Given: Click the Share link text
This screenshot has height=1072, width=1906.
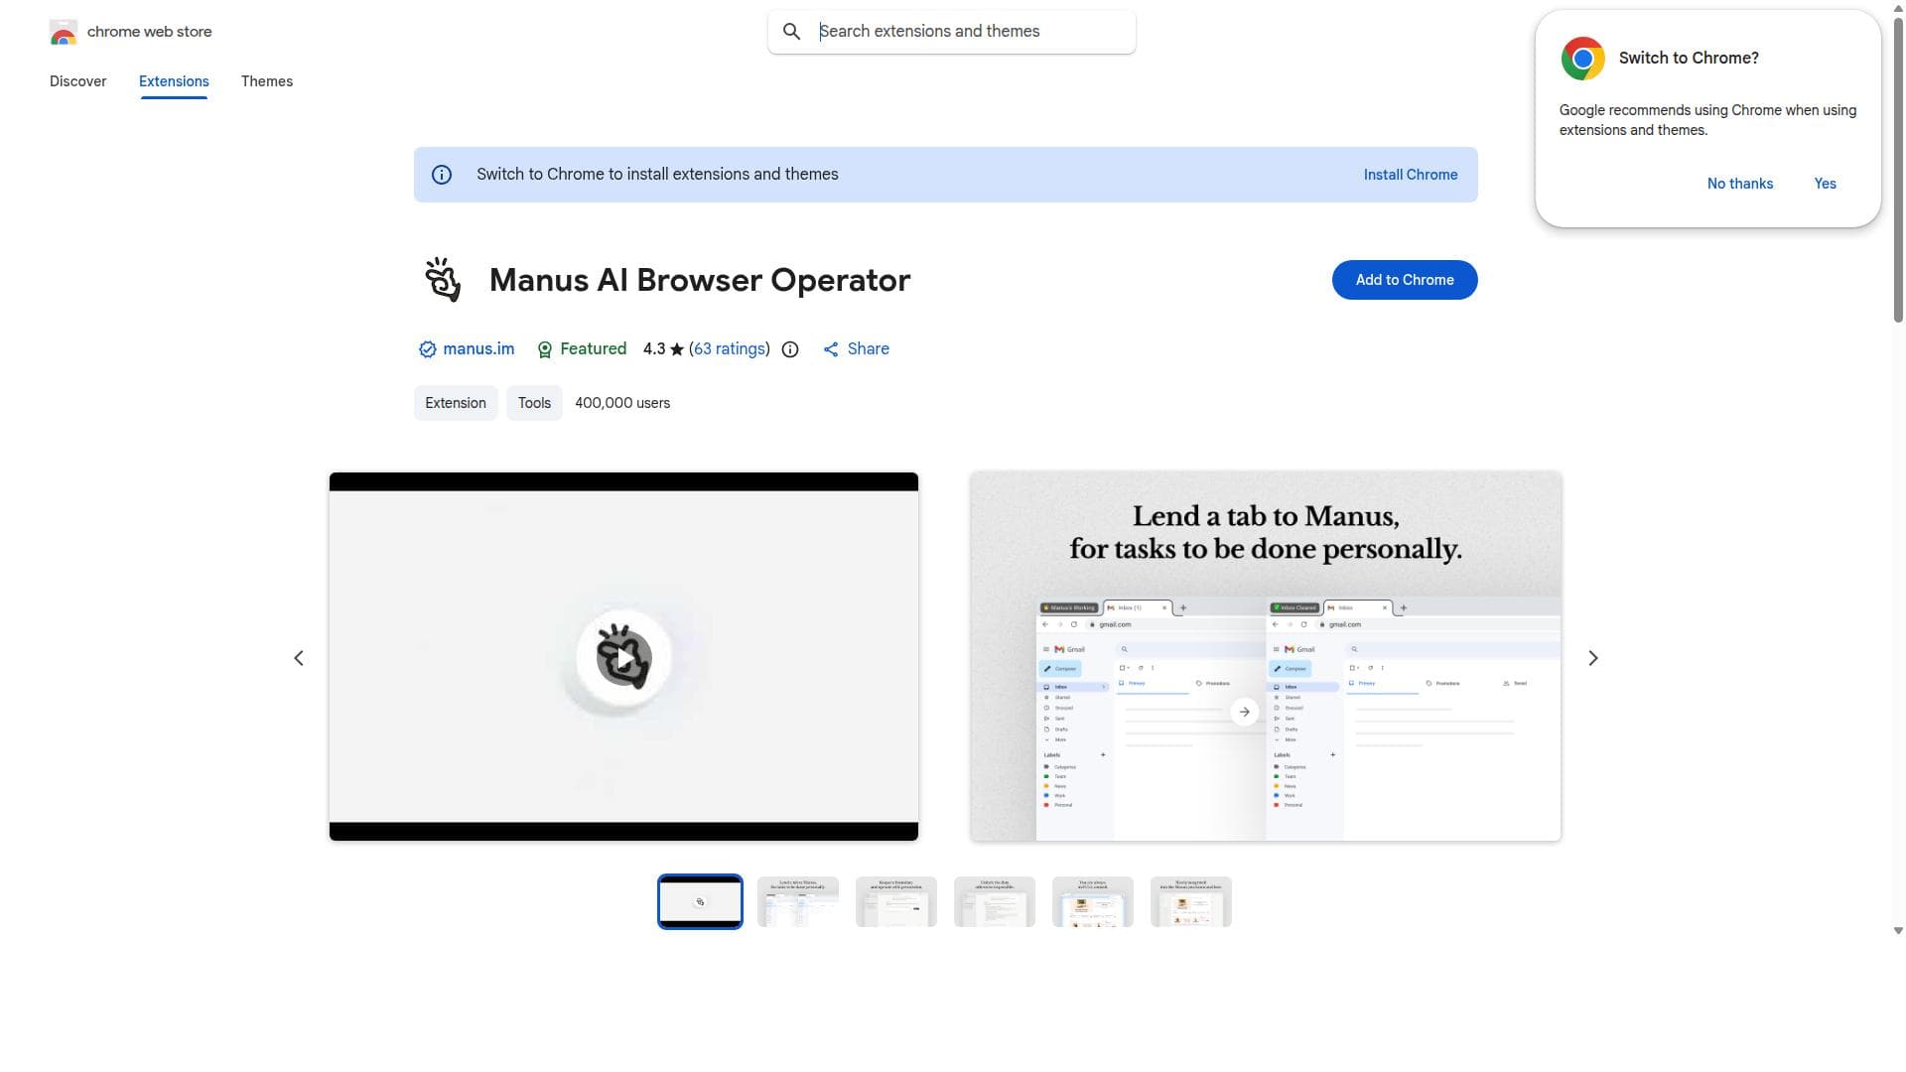Looking at the screenshot, I should tap(869, 349).
